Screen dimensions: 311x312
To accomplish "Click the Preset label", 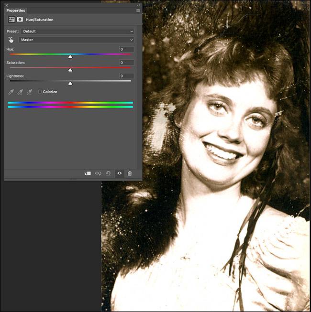I will (x=12, y=31).
